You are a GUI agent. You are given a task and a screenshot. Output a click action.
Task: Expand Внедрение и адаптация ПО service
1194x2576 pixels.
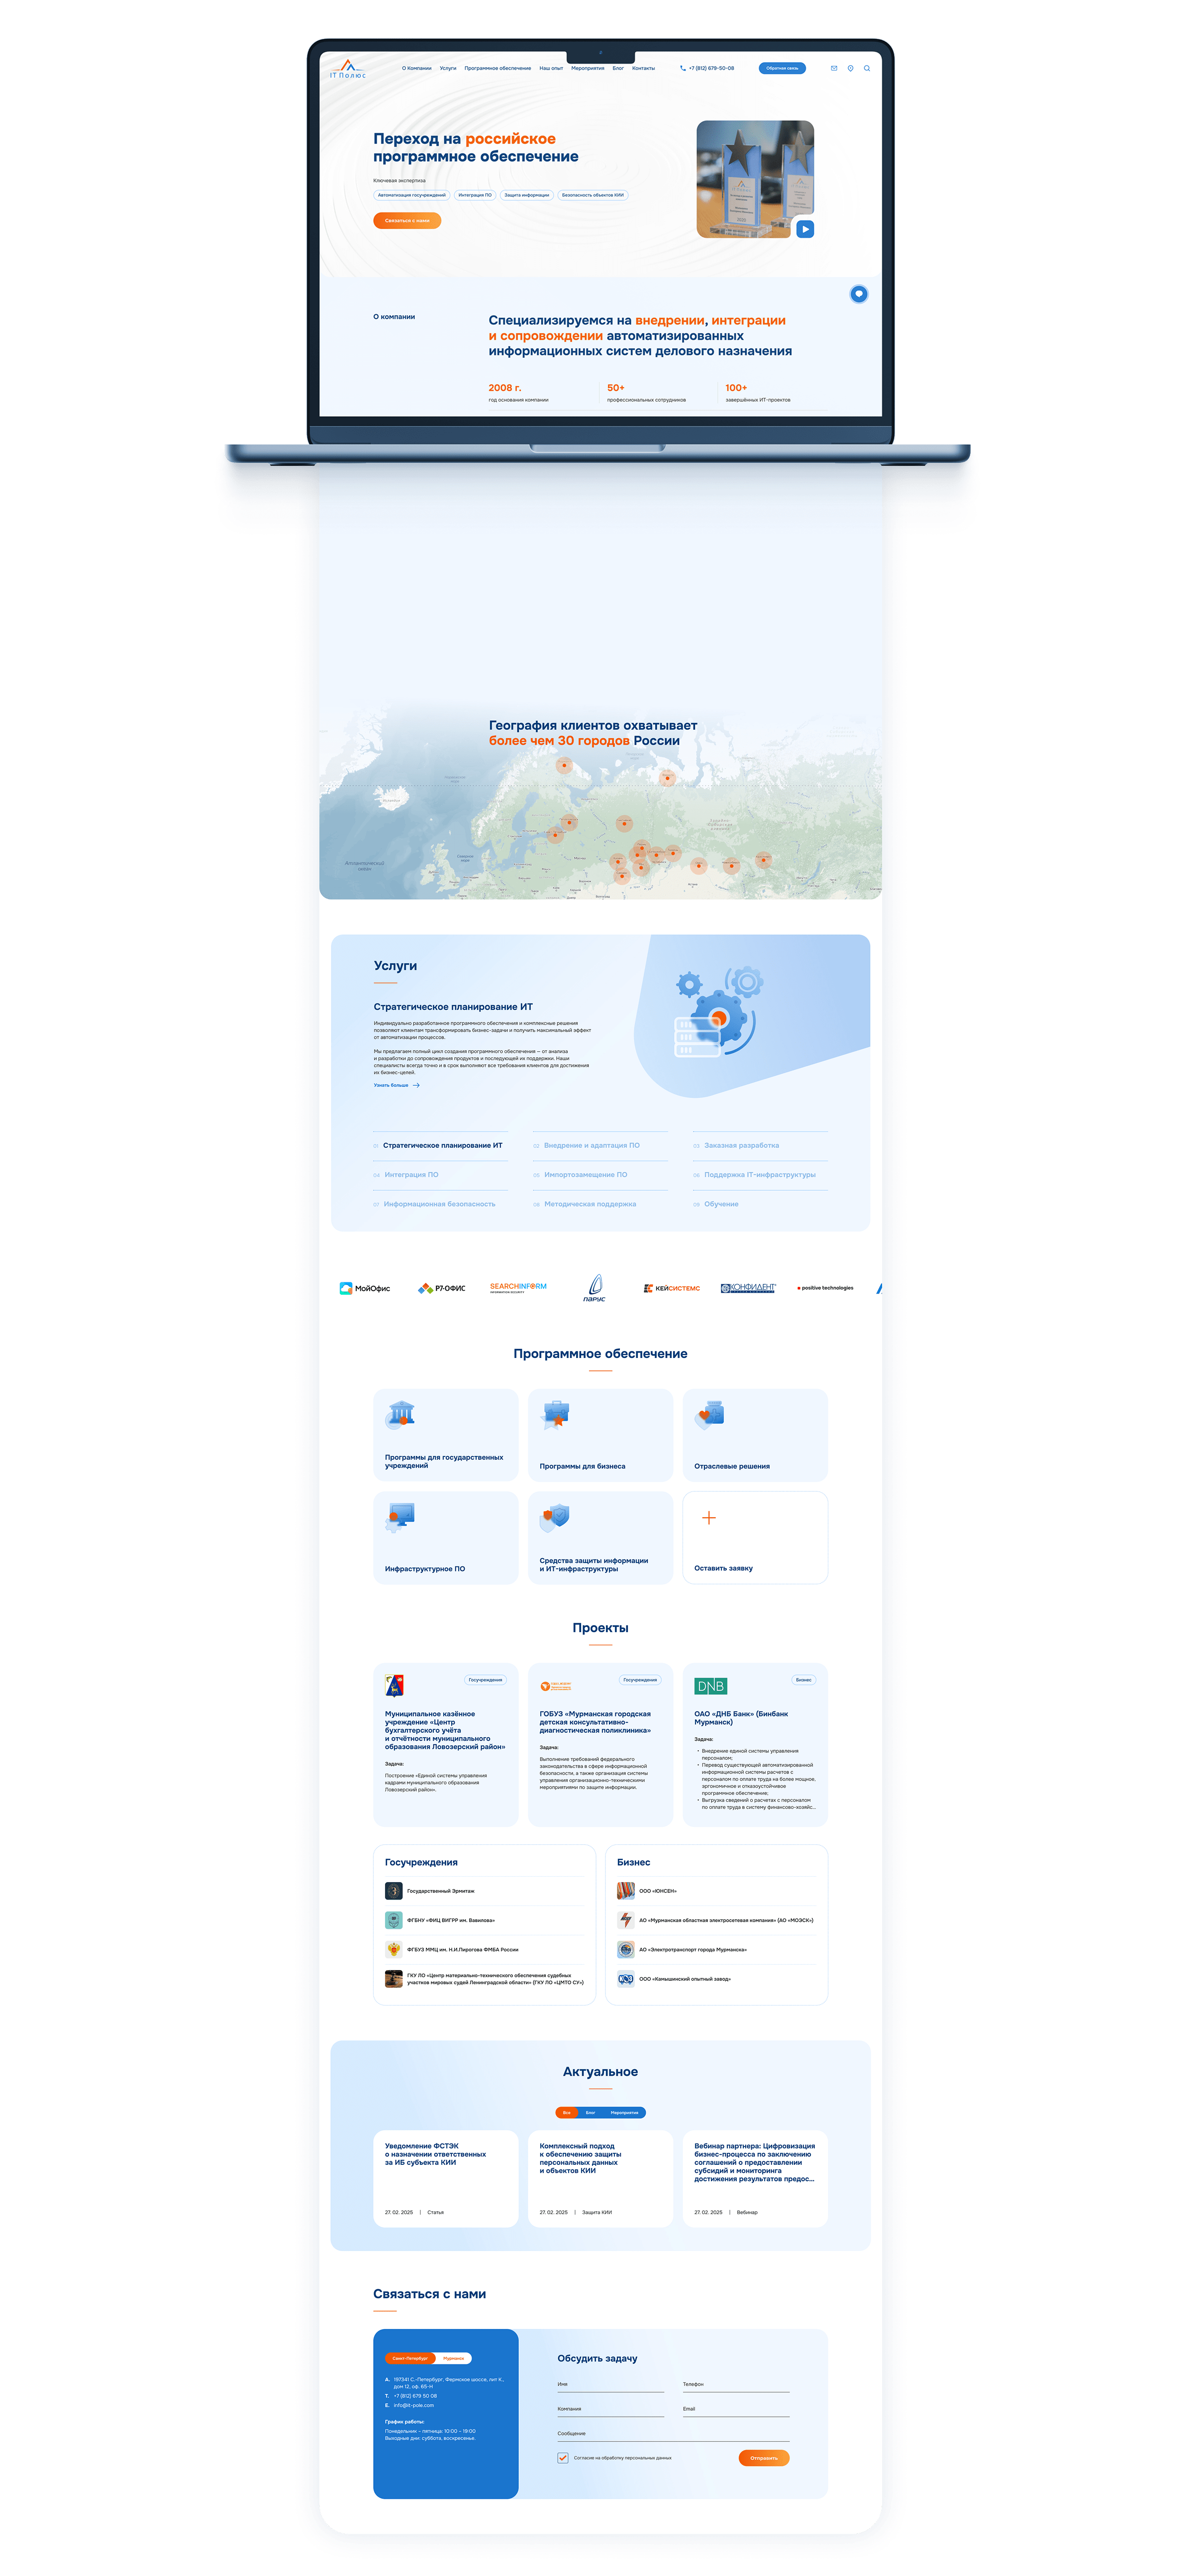click(x=592, y=1145)
